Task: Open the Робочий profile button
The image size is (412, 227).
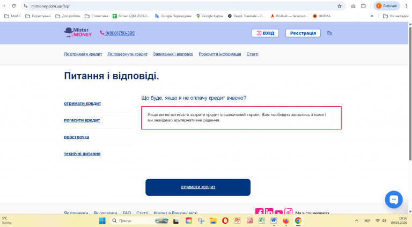Action: 387,6
